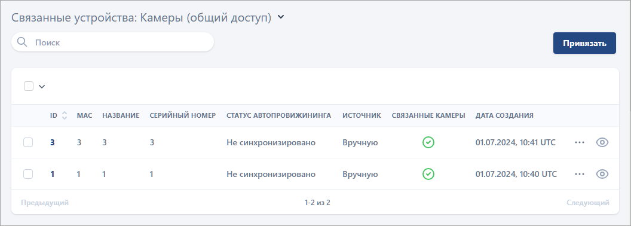Go to Предыдущий page
Screen dimensions: 631x226
[45, 202]
